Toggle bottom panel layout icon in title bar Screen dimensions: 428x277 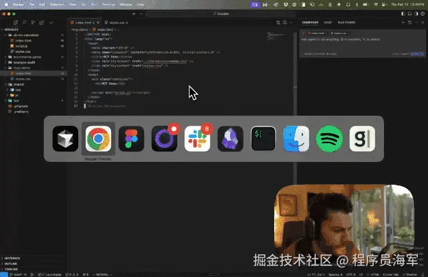coord(410,13)
